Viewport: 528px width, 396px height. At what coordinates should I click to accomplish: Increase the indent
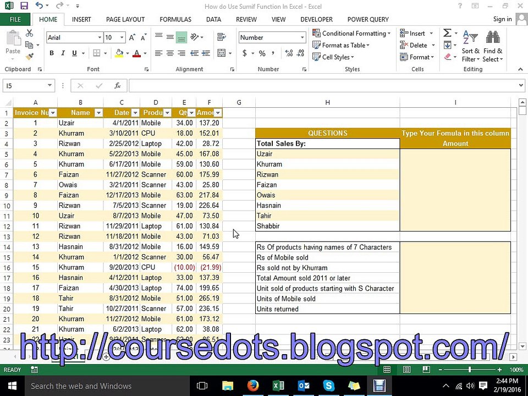click(206, 53)
